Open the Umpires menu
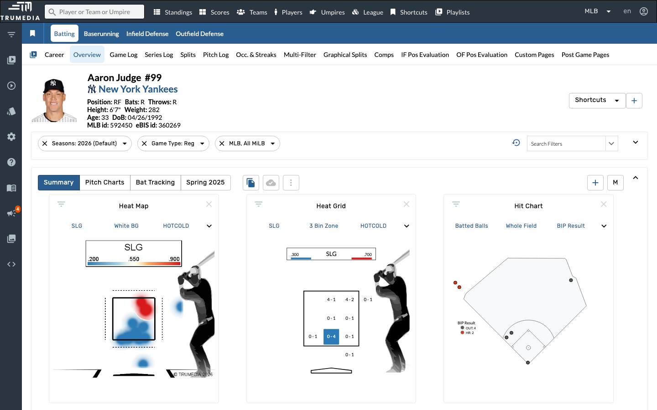Image resolution: width=657 pixels, height=410 pixels. pos(327,12)
